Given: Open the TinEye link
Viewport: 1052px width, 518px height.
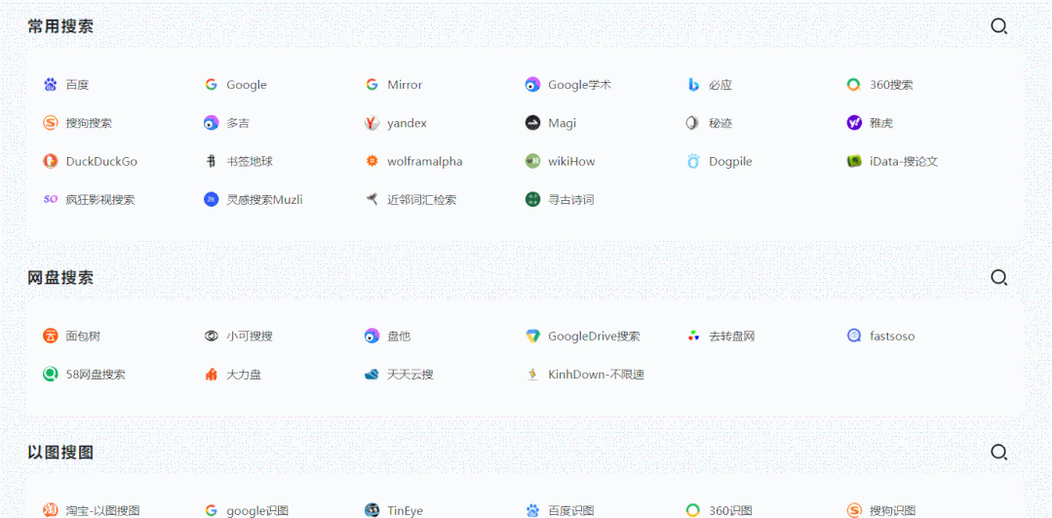Looking at the screenshot, I should click(406, 510).
